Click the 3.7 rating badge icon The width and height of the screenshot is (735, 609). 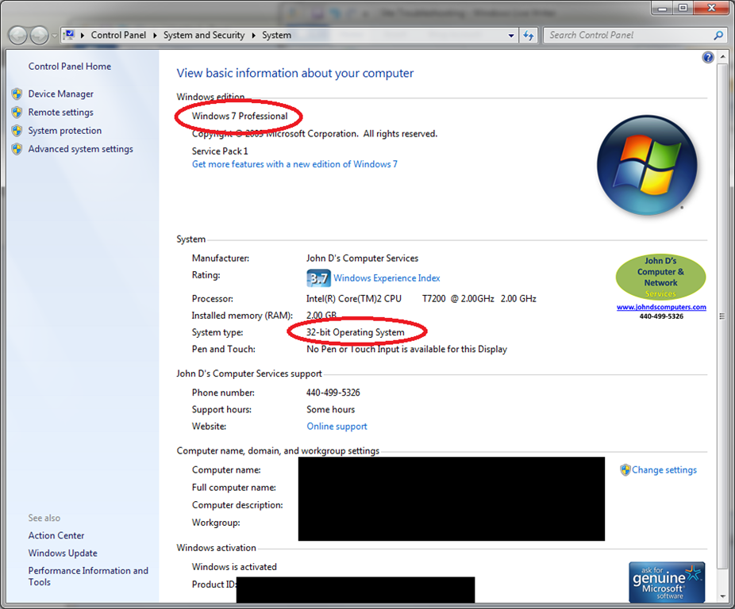pyautogui.click(x=318, y=278)
